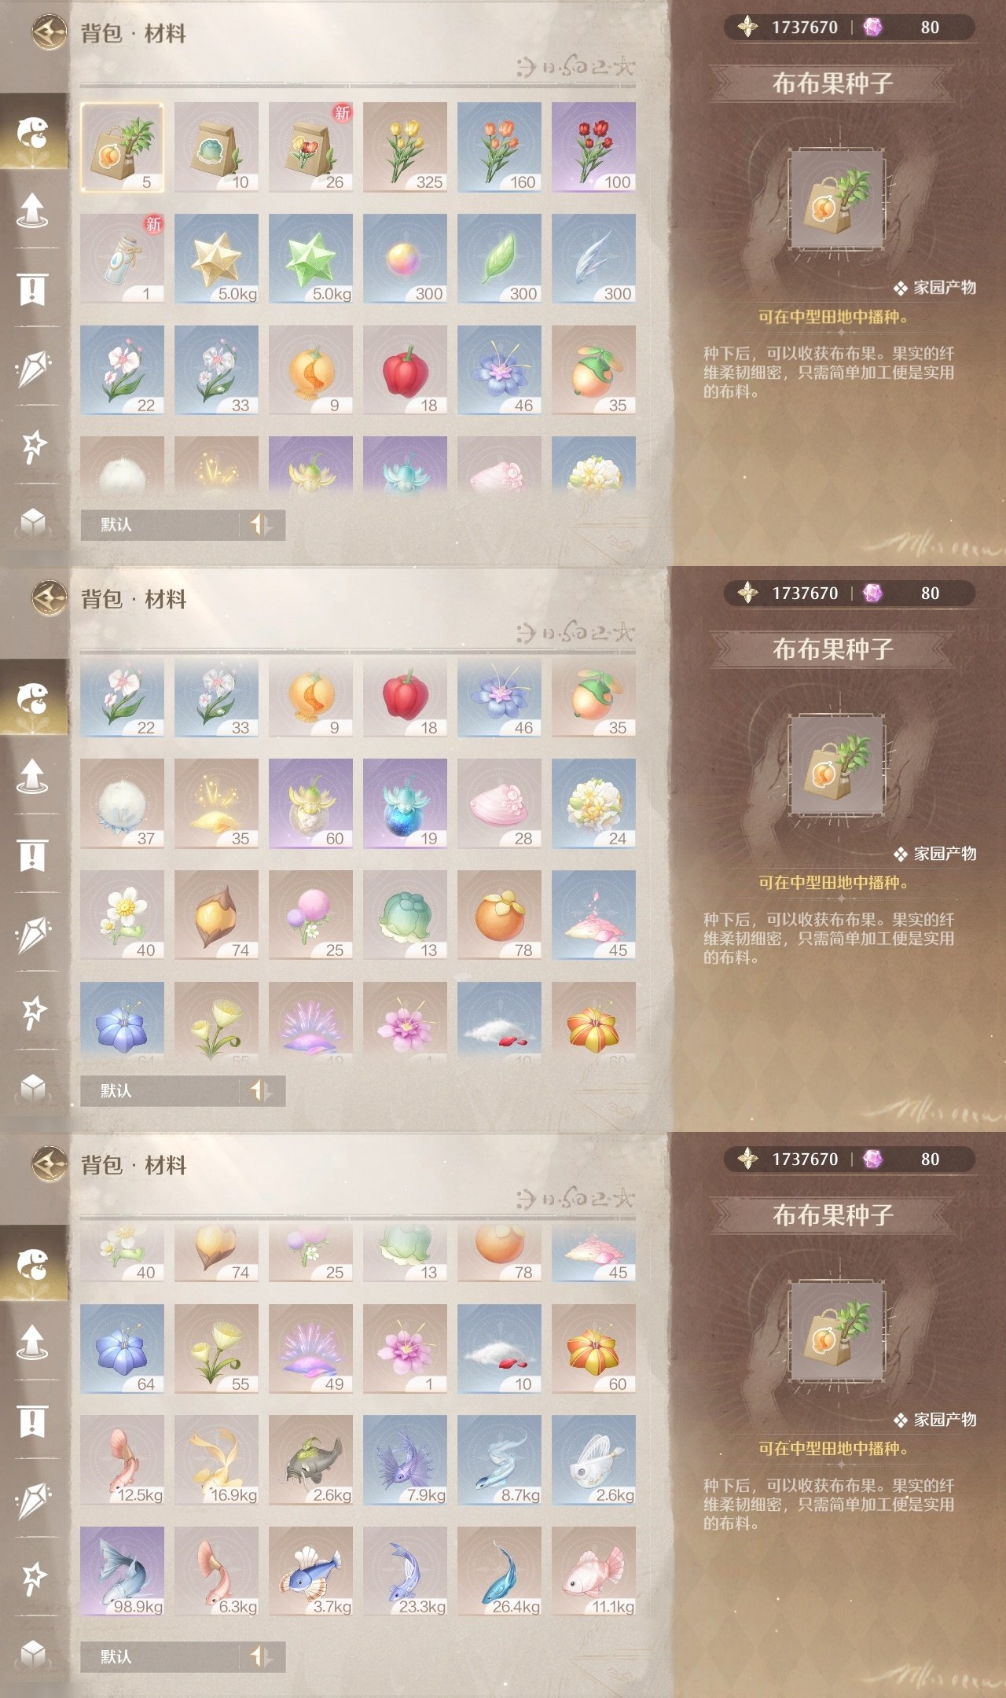
Task: Select the orange tulips stack of 160
Action: (499, 147)
